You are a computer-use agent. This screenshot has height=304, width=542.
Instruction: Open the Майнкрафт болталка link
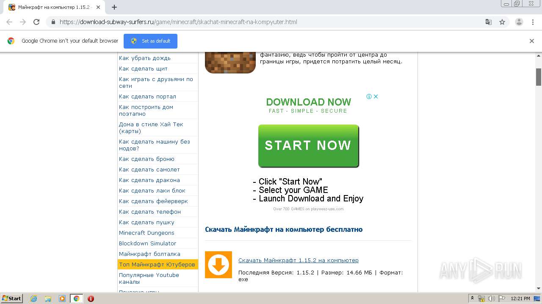[x=149, y=254]
